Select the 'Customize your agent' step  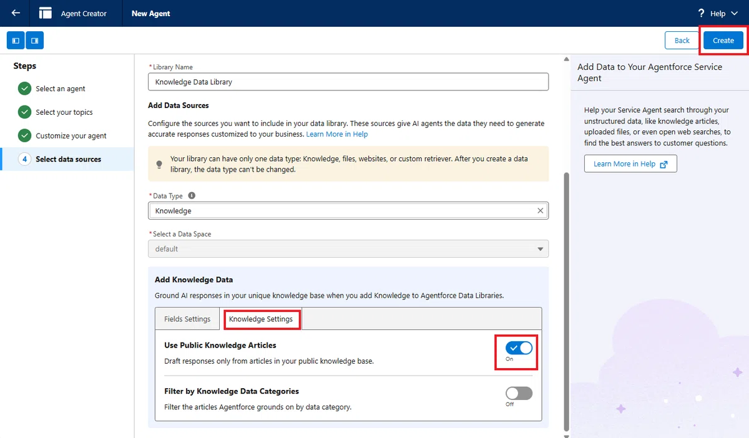(71, 135)
